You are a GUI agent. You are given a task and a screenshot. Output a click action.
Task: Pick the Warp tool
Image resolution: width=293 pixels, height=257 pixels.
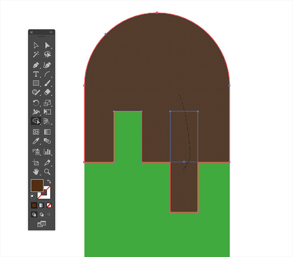[x=36, y=112]
